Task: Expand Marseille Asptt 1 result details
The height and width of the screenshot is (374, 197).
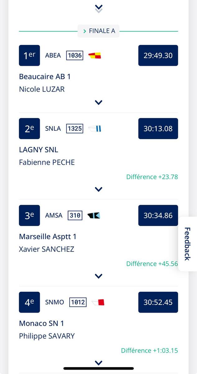Action: click(98, 276)
